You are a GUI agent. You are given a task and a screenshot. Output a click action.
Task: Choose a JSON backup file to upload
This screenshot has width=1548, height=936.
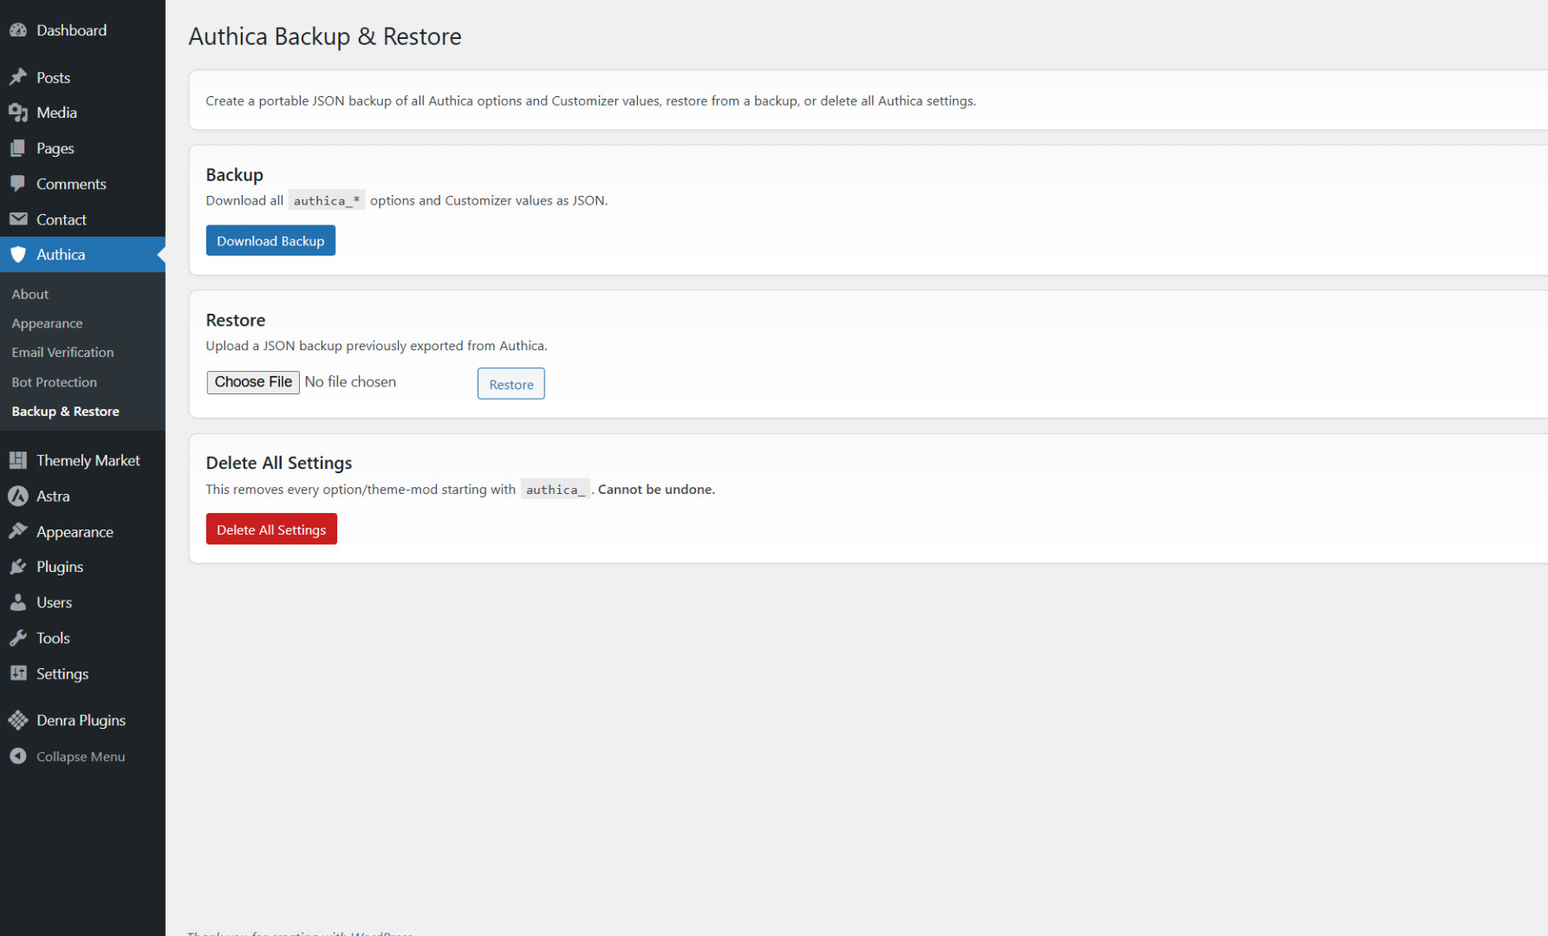[253, 382]
